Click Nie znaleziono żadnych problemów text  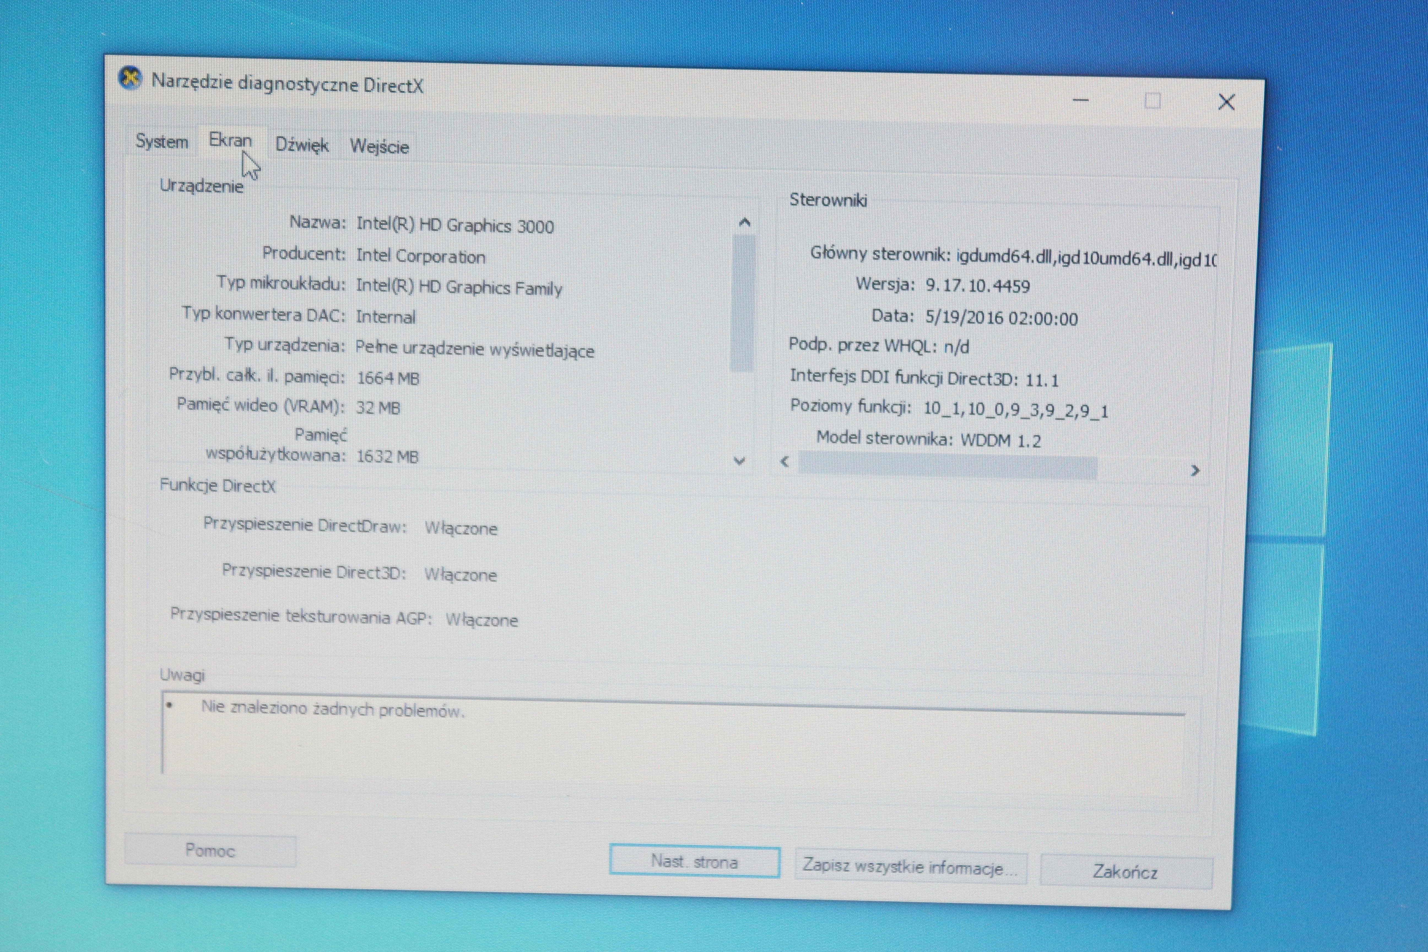(333, 709)
